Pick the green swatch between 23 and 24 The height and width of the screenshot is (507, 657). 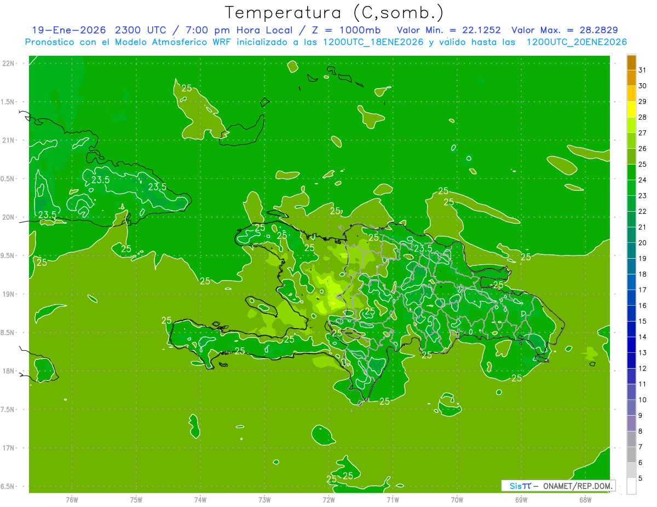631,188
